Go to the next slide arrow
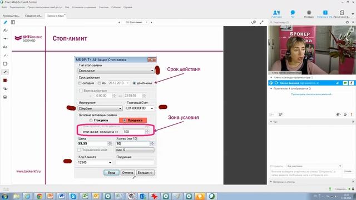 151,22
